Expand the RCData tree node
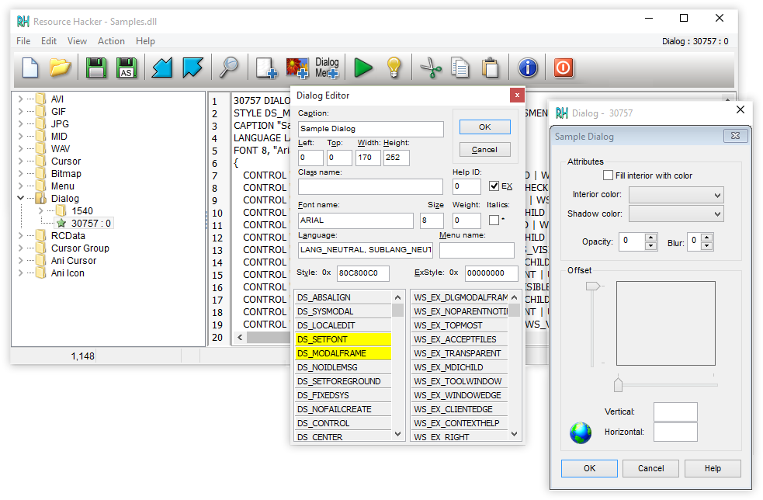The height and width of the screenshot is (500, 763). [20, 236]
